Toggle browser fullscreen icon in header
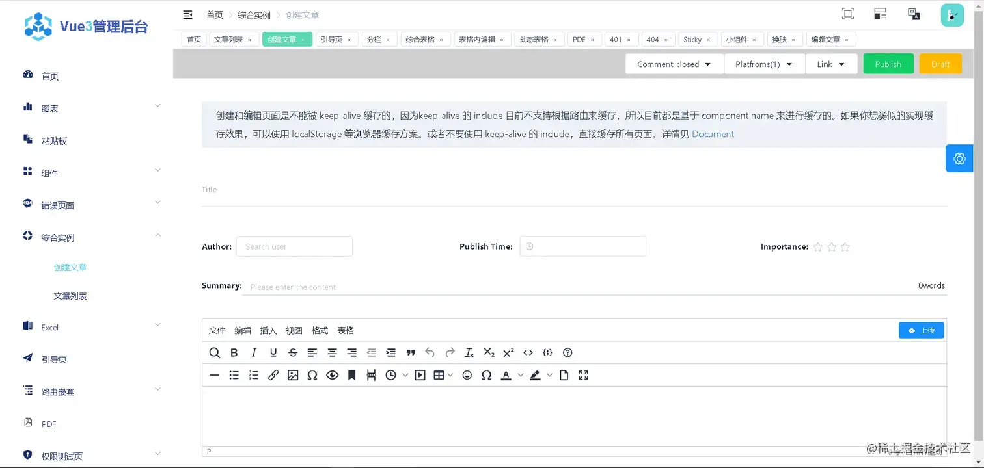Image resolution: width=984 pixels, height=468 pixels. [847, 14]
